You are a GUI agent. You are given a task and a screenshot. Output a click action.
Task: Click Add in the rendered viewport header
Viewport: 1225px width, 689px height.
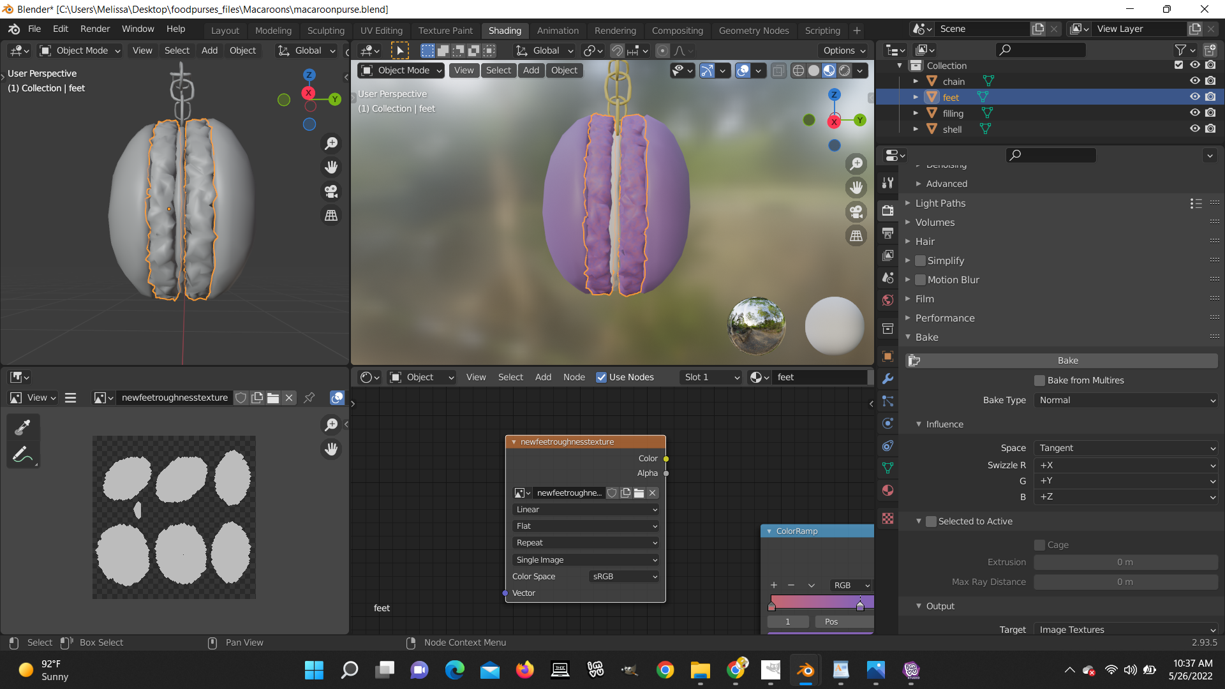point(531,70)
